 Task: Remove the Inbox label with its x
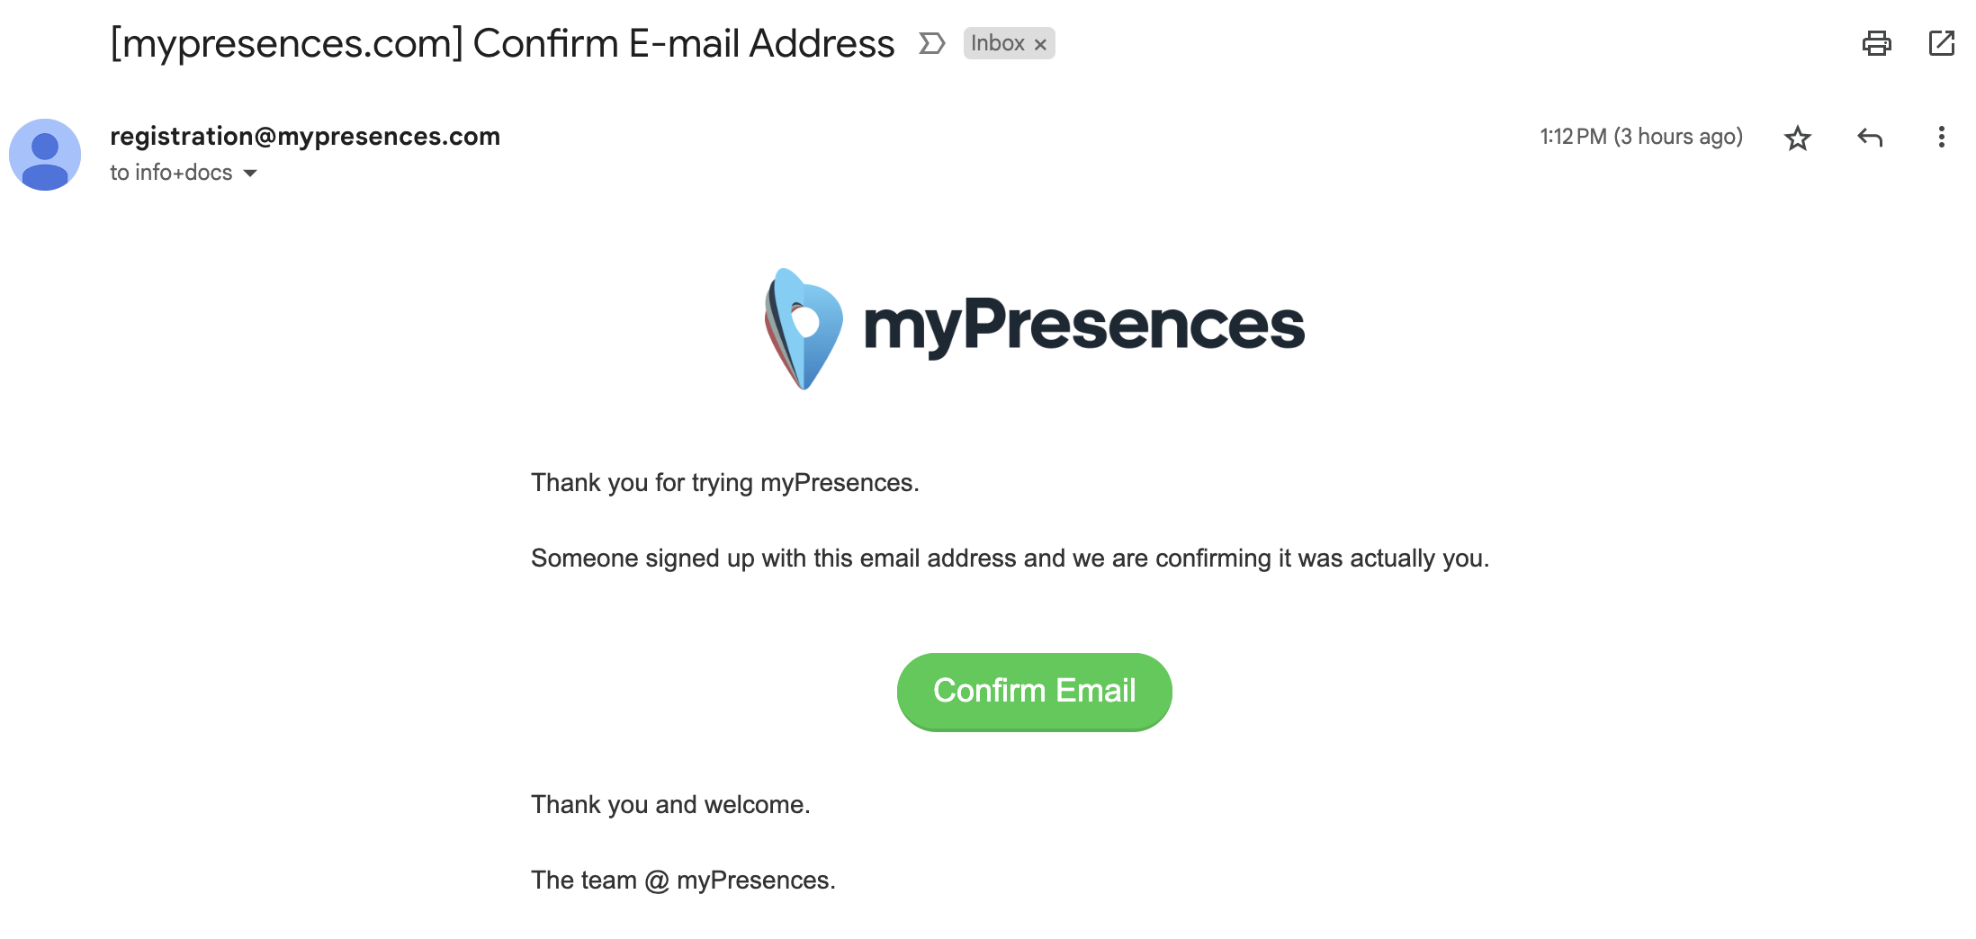(1040, 44)
